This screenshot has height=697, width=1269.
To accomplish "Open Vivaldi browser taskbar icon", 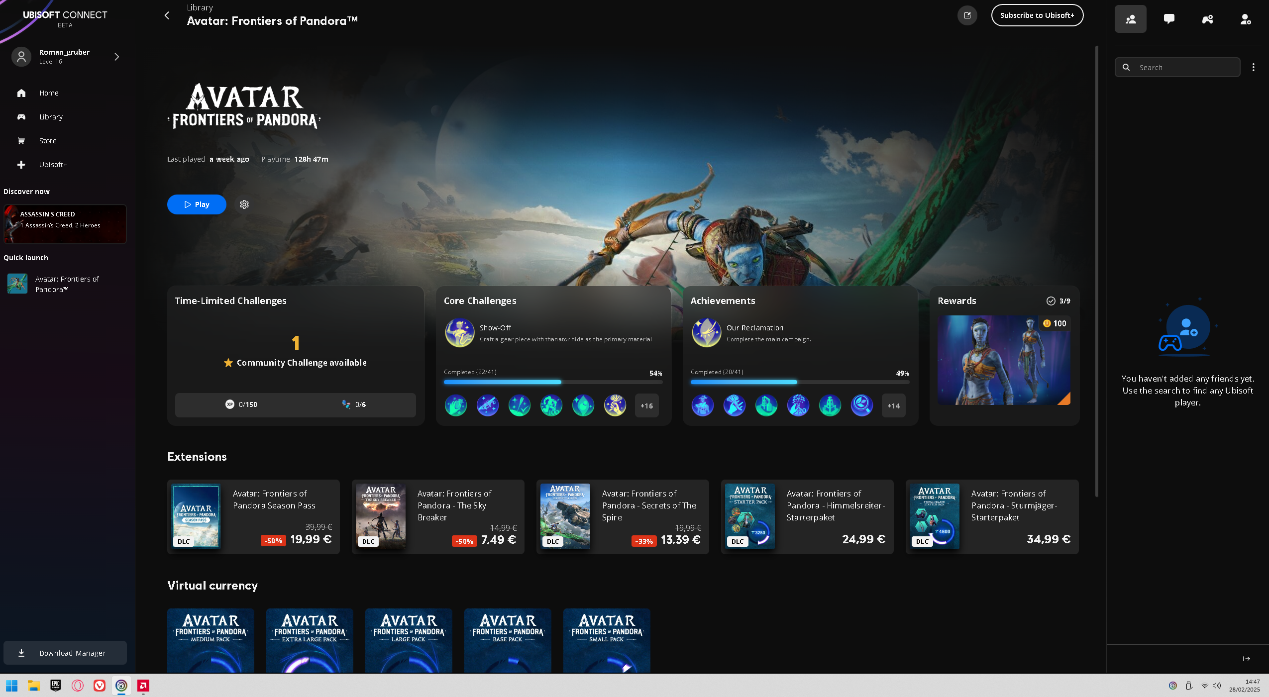I will point(99,686).
